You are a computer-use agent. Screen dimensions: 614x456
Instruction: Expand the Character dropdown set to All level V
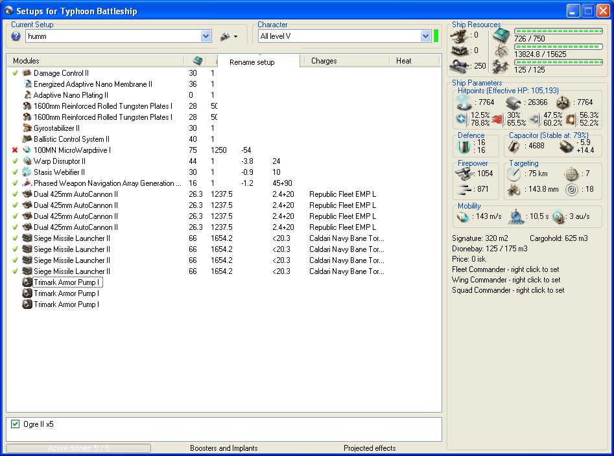coord(425,36)
